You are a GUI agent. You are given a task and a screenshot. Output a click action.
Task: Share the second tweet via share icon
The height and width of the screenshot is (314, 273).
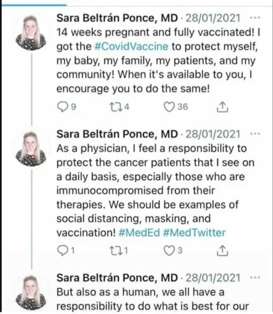pyautogui.click(x=222, y=251)
